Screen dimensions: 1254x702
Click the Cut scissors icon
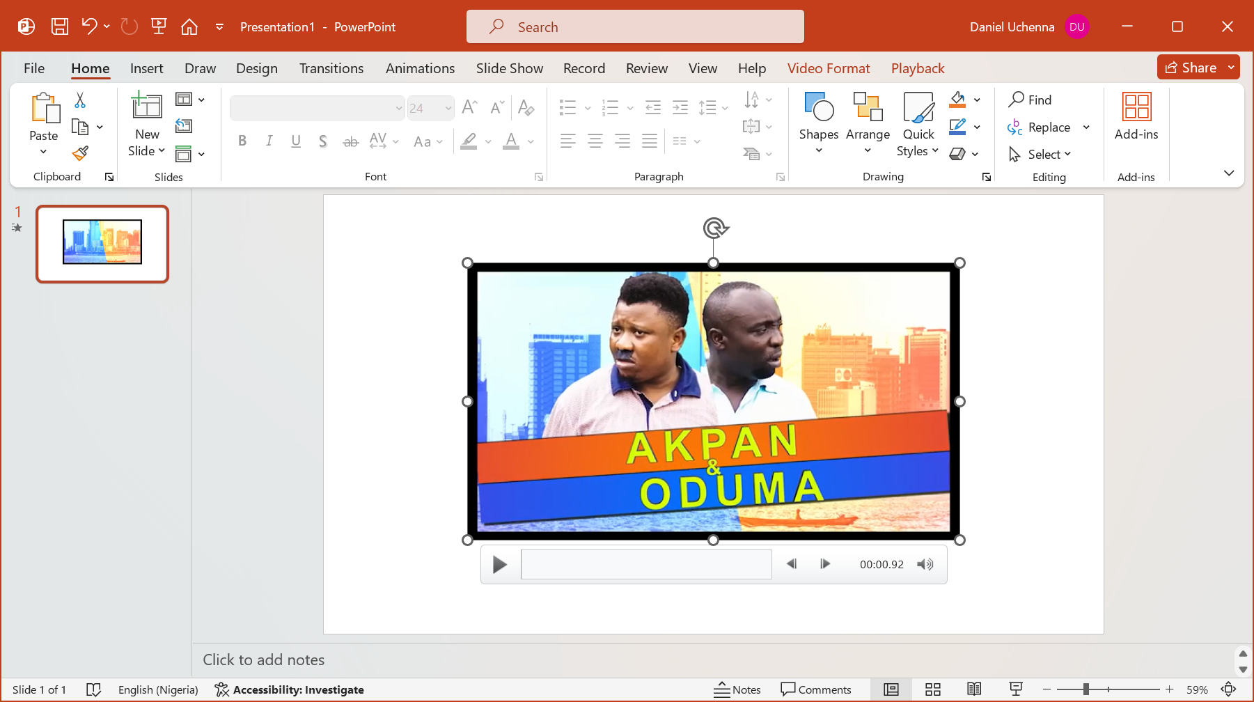pos(80,100)
